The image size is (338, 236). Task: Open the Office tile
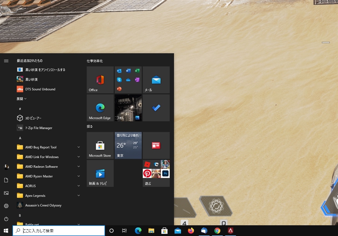(x=100, y=80)
